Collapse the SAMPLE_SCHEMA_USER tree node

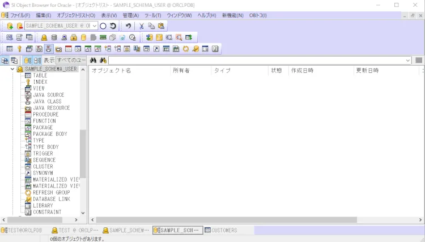point(12,69)
